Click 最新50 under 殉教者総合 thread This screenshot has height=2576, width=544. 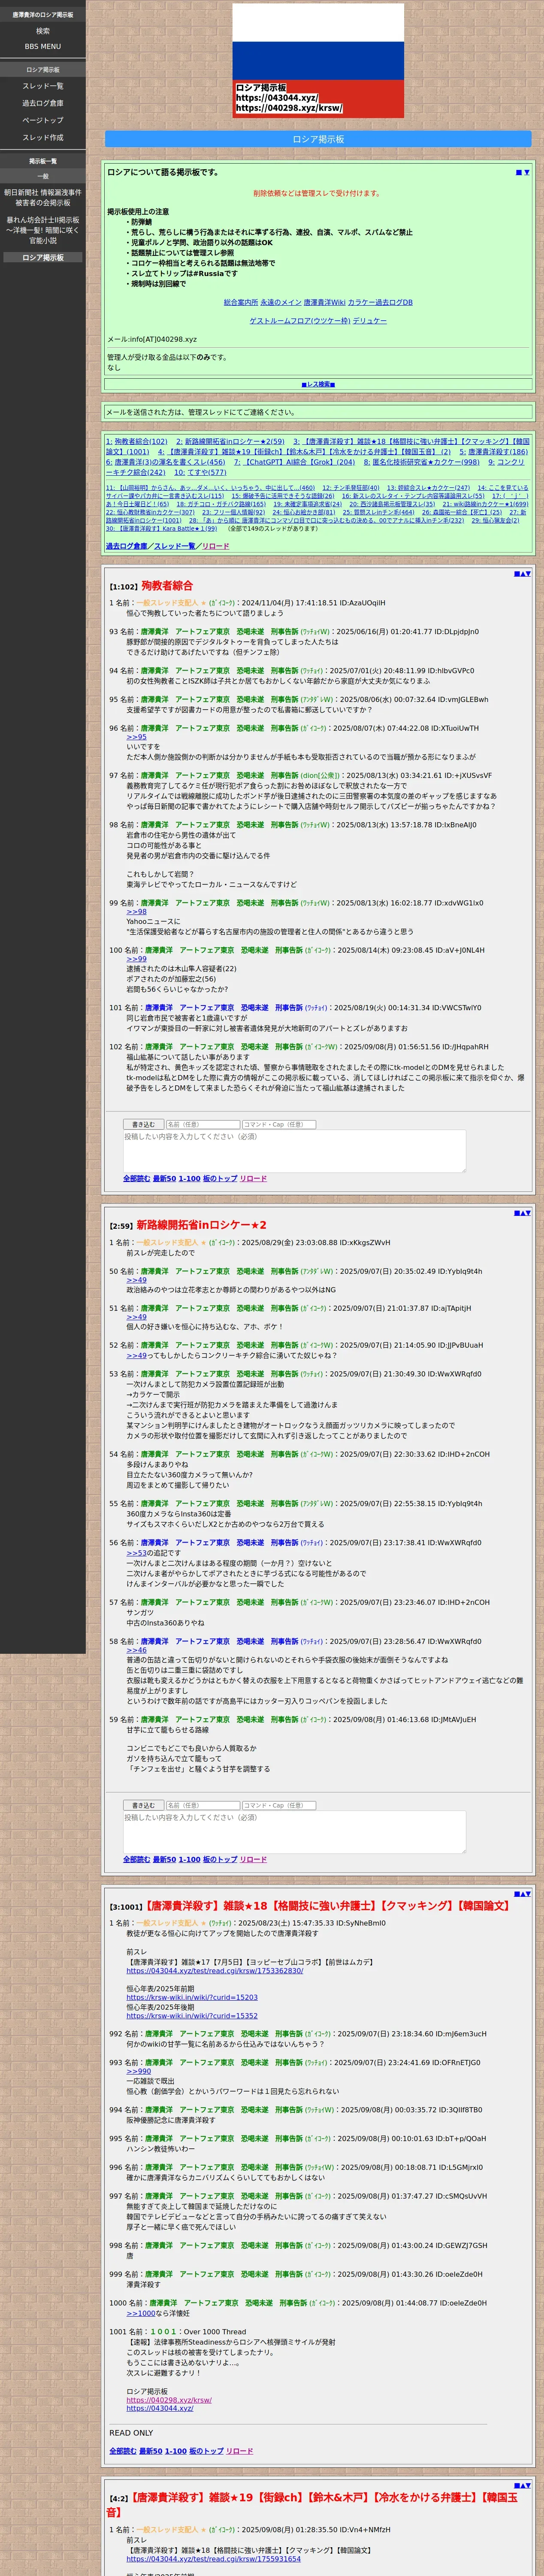pos(164,1179)
